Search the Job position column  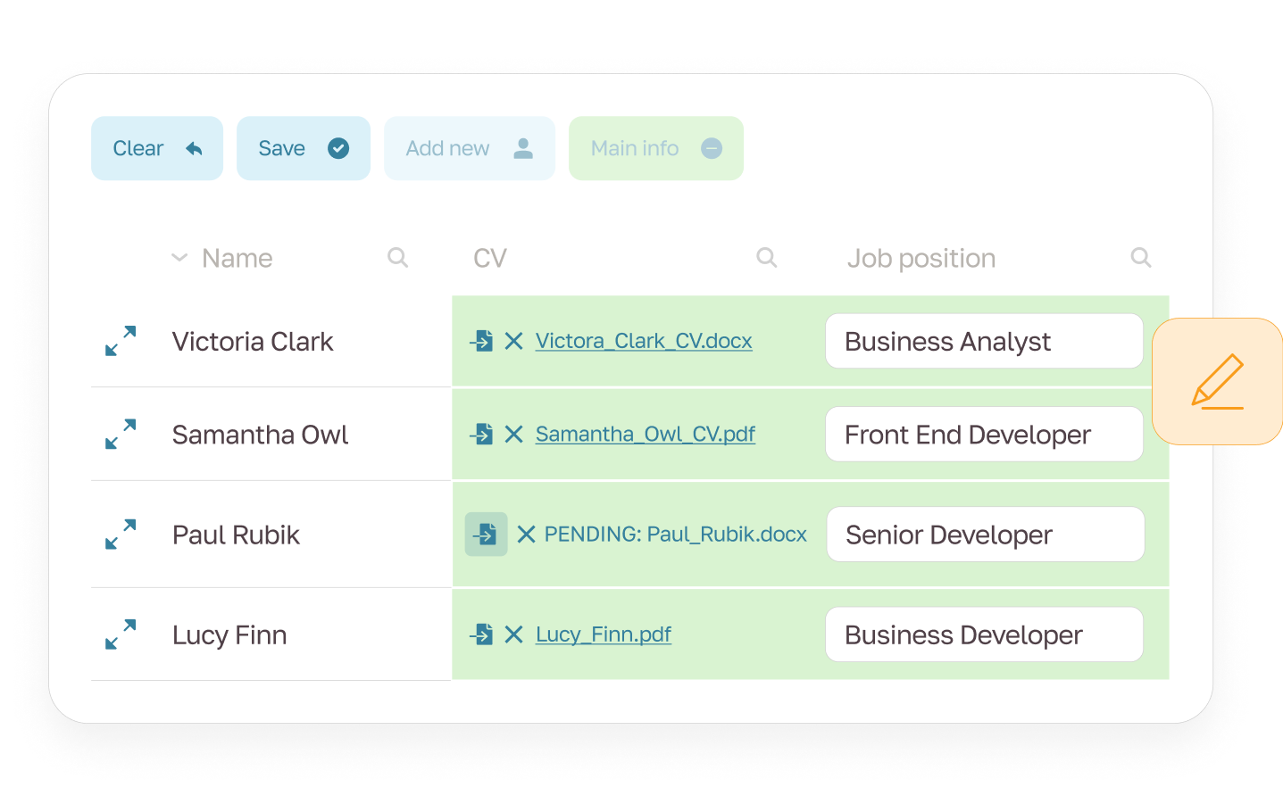pos(1141,258)
